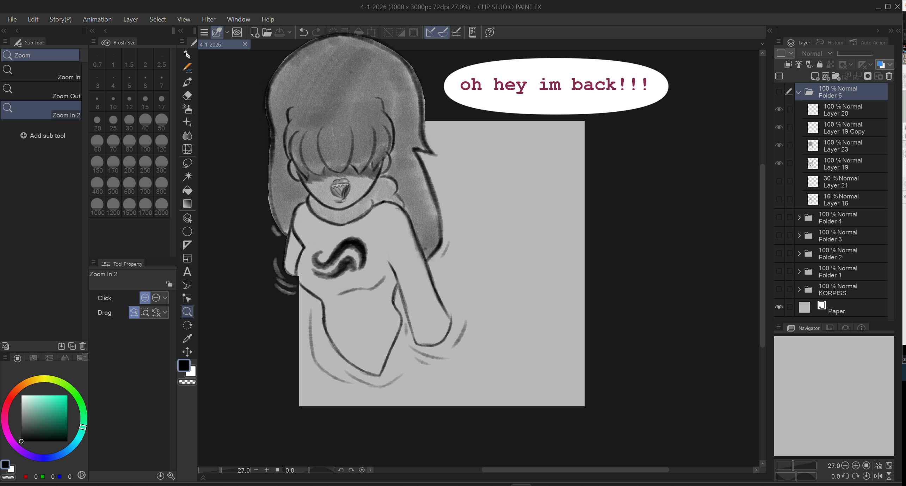The image size is (906, 486).
Task: Click the main black color swatch
Action: [x=184, y=365]
